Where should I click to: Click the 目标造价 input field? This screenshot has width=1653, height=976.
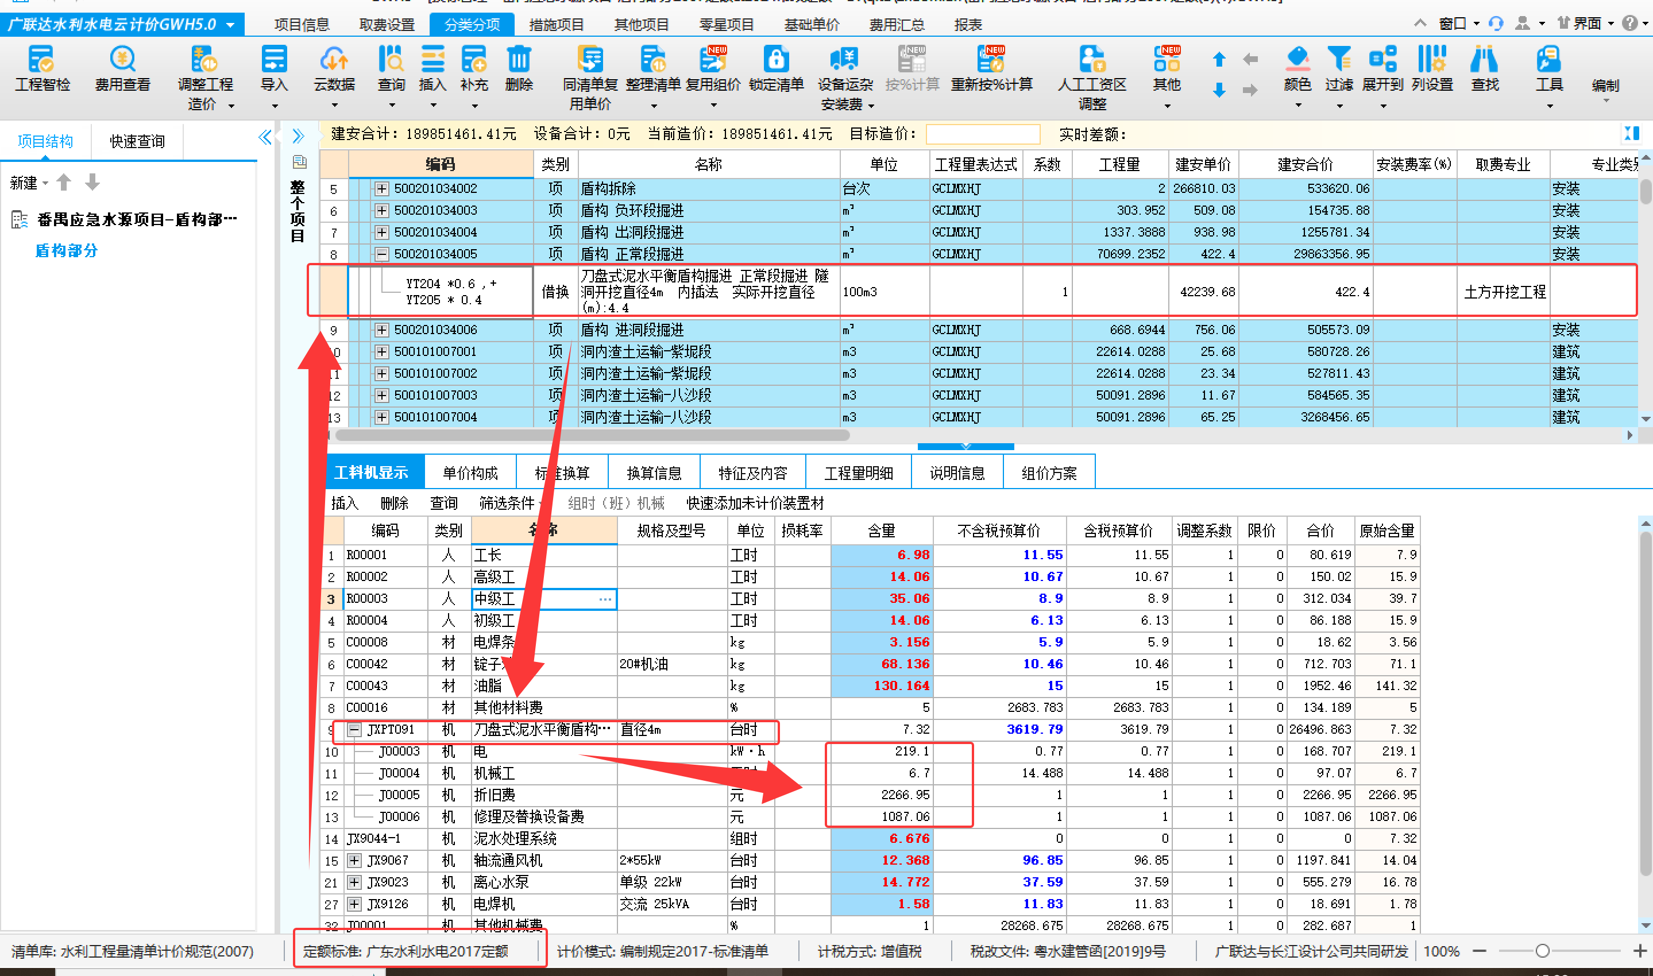pyautogui.click(x=983, y=135)
